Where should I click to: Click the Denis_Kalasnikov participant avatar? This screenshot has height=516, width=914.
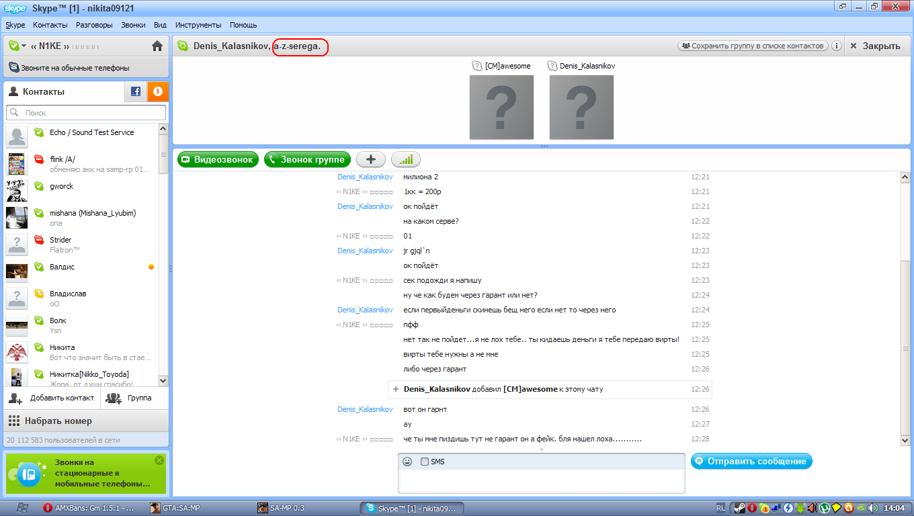click(581, 107)
